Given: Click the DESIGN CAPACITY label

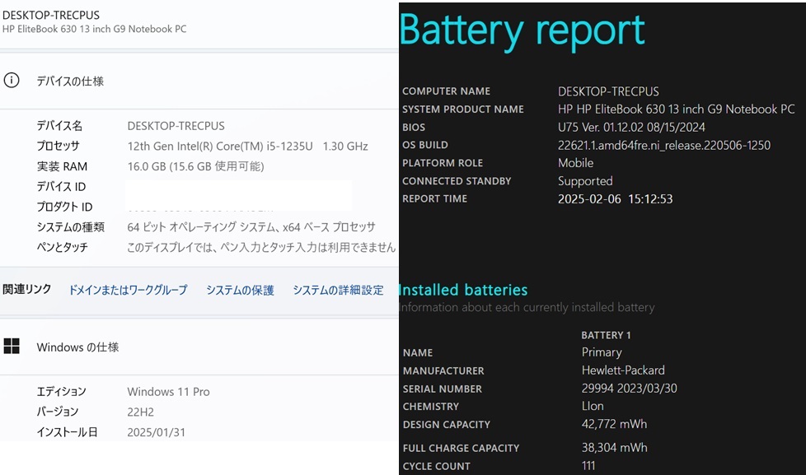Looking at the screenshot, I should tap(447, 425).
